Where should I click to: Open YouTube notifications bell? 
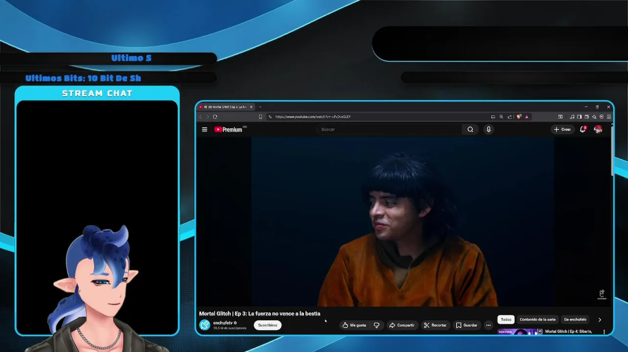click(x=582, y=130)
